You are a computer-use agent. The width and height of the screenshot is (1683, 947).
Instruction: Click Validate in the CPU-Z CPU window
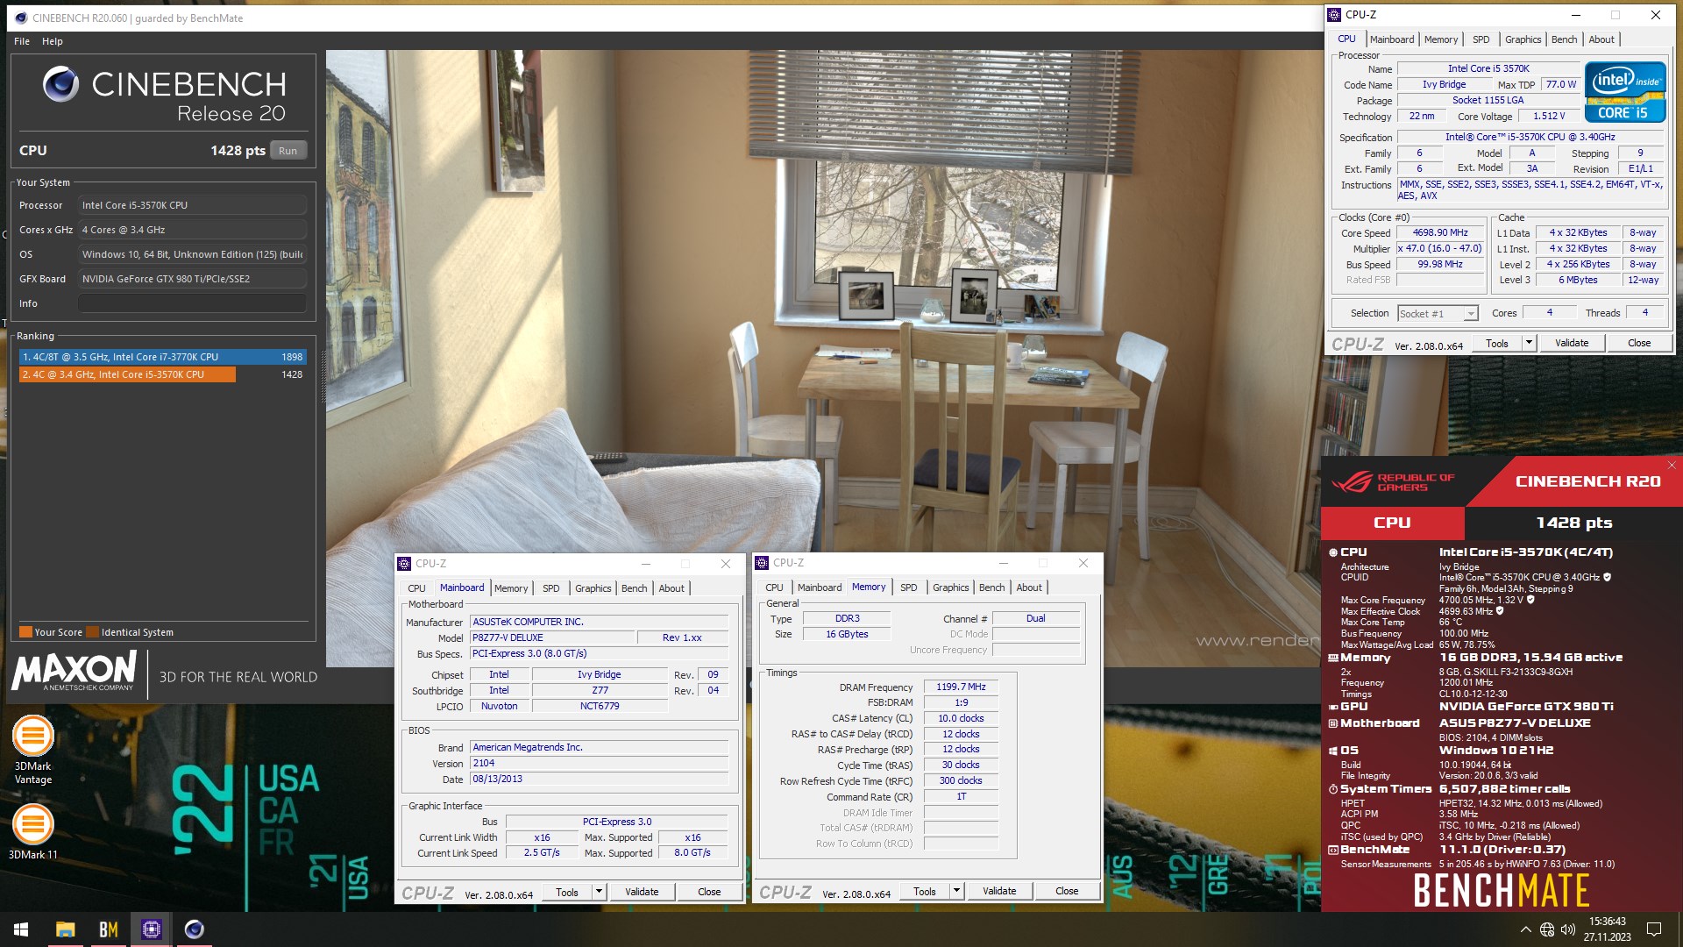[1572, 343]
